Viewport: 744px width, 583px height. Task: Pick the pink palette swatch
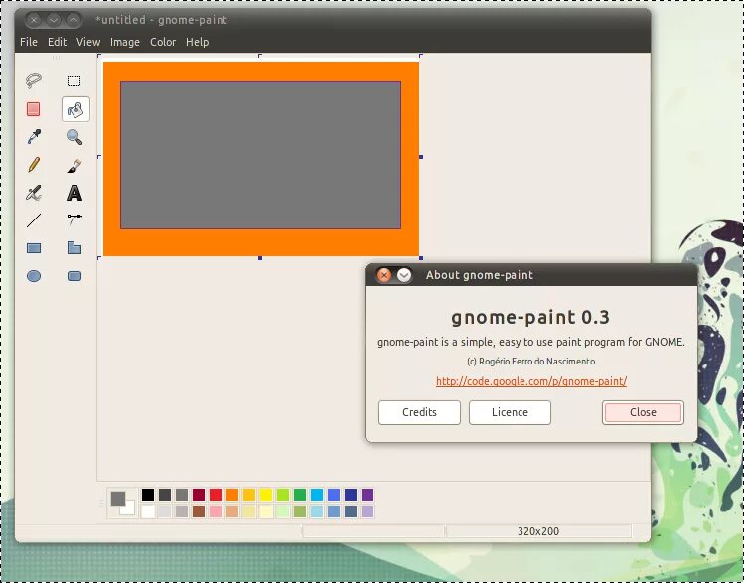click(216, 511)
